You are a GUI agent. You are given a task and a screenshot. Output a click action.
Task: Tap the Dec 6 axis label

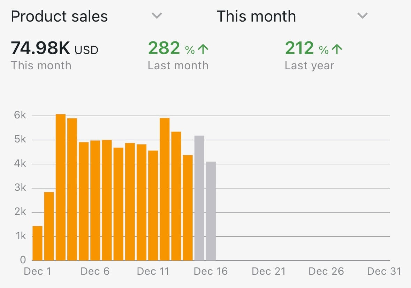tap(95, 271)
